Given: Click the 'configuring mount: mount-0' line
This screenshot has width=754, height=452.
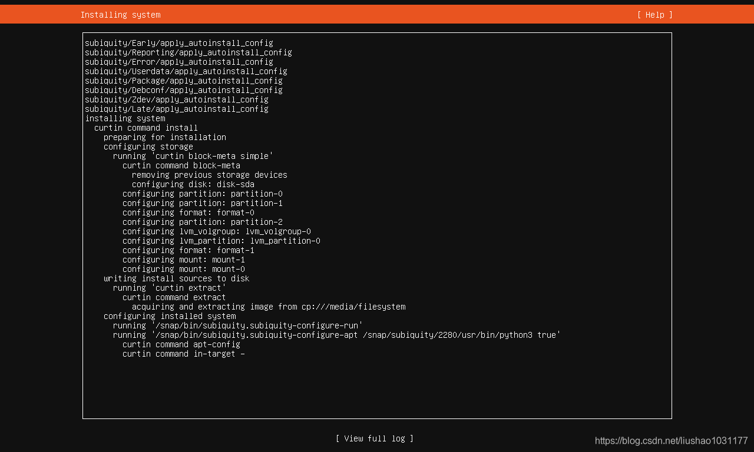Looking at the screenshot, I should point(184,269).
